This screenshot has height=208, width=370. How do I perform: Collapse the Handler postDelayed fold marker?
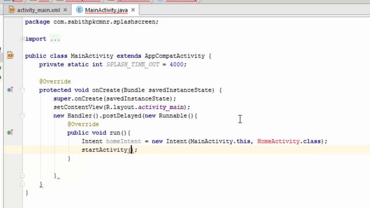(x=23, y=116)
